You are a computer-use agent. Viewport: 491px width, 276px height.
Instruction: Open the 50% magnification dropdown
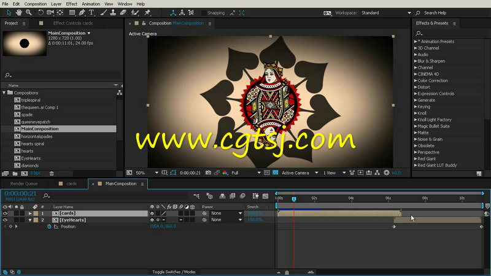147,173
